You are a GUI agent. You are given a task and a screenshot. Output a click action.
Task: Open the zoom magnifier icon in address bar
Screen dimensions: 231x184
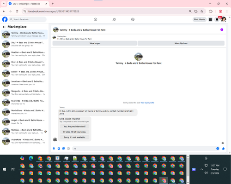point(190,11)
